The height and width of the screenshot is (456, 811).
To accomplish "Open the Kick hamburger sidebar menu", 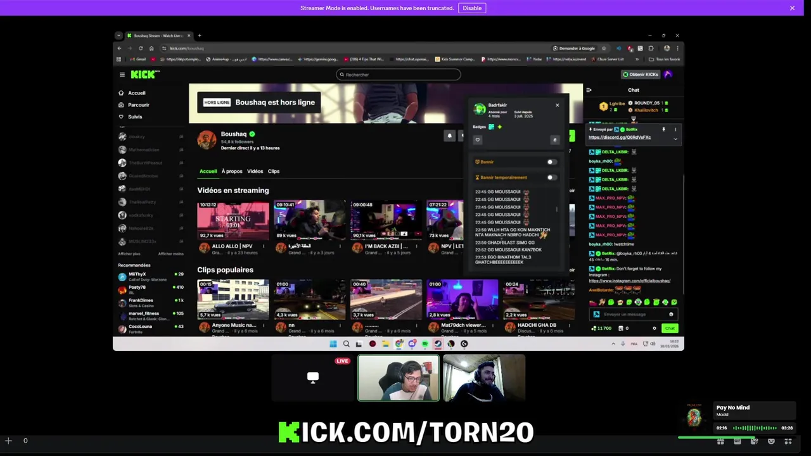I will [122, 75].
